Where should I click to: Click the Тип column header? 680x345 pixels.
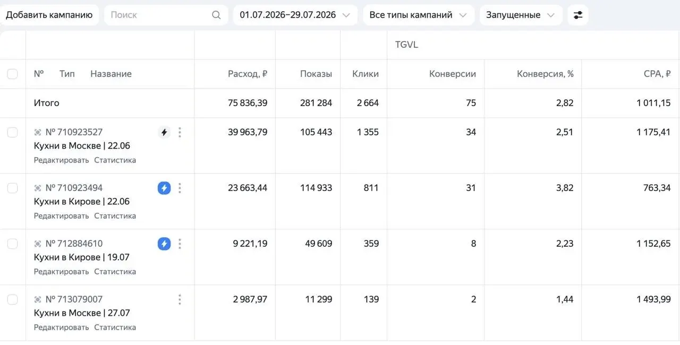[x=67, y=74]
